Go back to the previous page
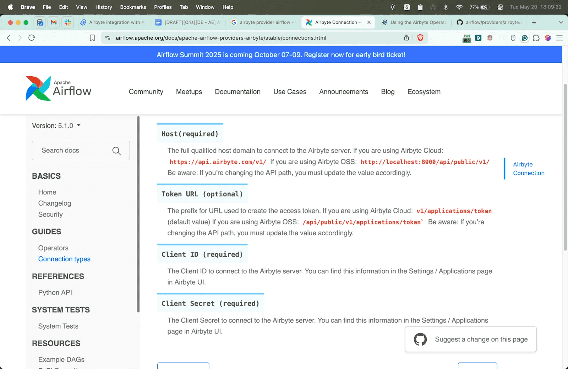This screenshot has width=568, height=369. point(9,38)
